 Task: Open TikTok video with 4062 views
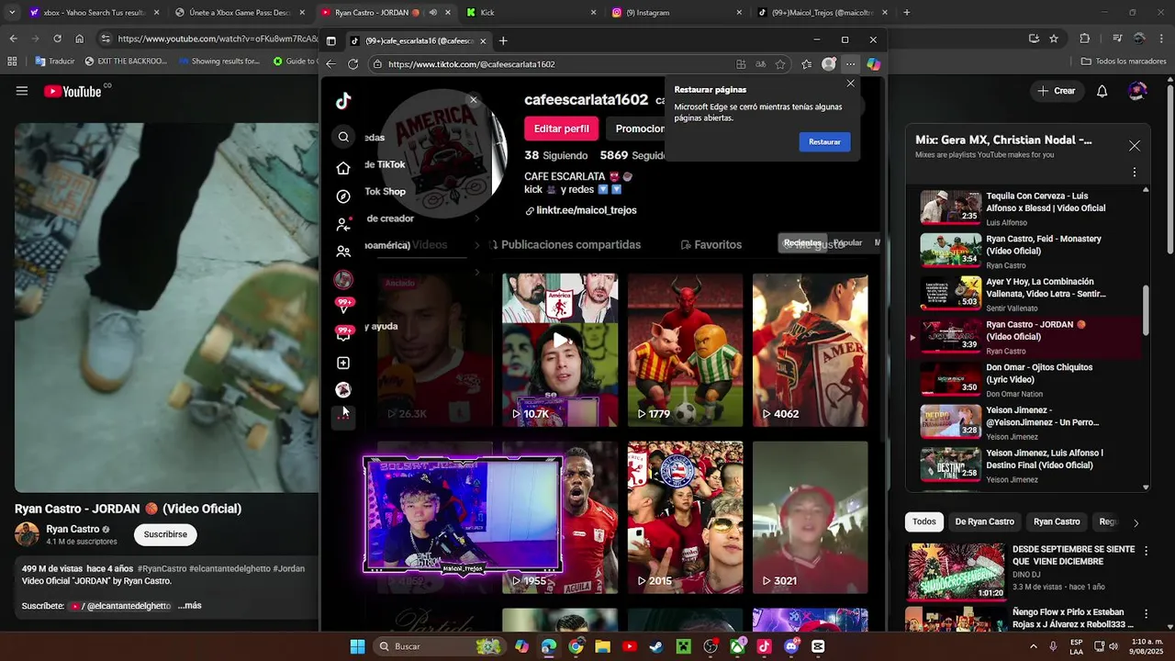810,350
